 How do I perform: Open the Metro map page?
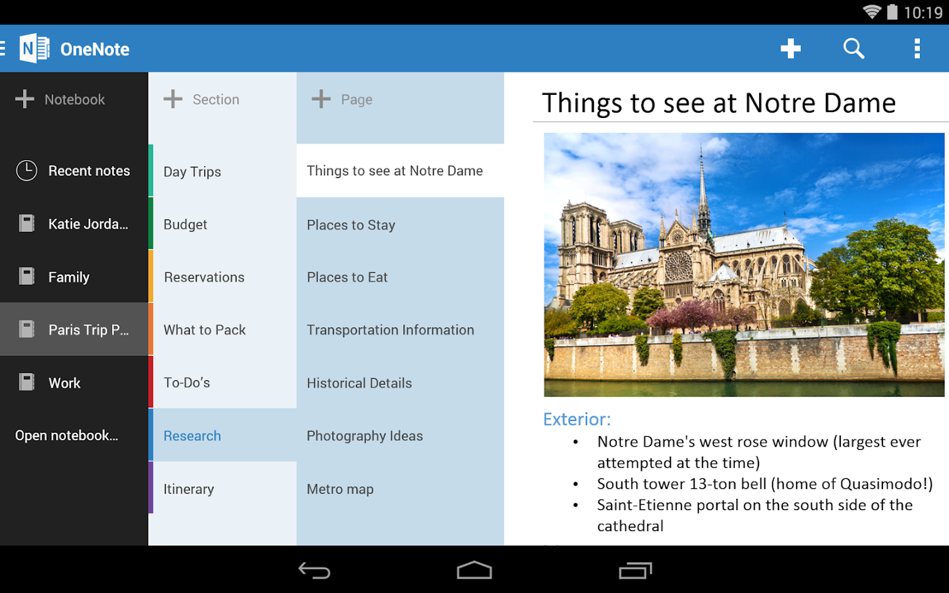(x=340, y=489)
